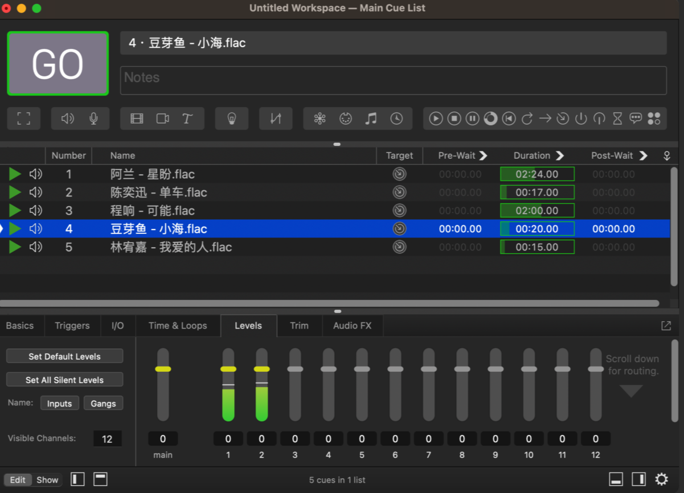The height and width of the screenshot is (493, 684).
Task: Add a Stop cue from toolbar
Action: coord(454,118)
